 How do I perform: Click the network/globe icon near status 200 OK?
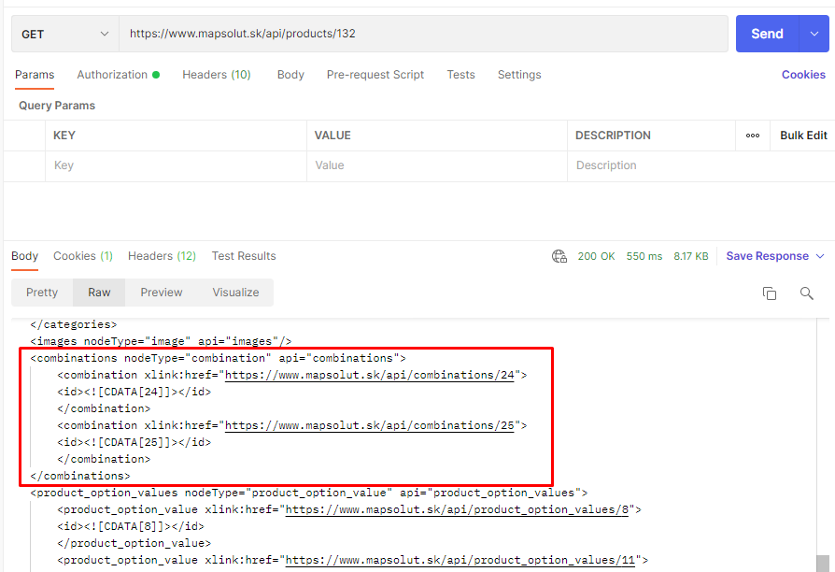pyautogui.click(x=559, y=255)
